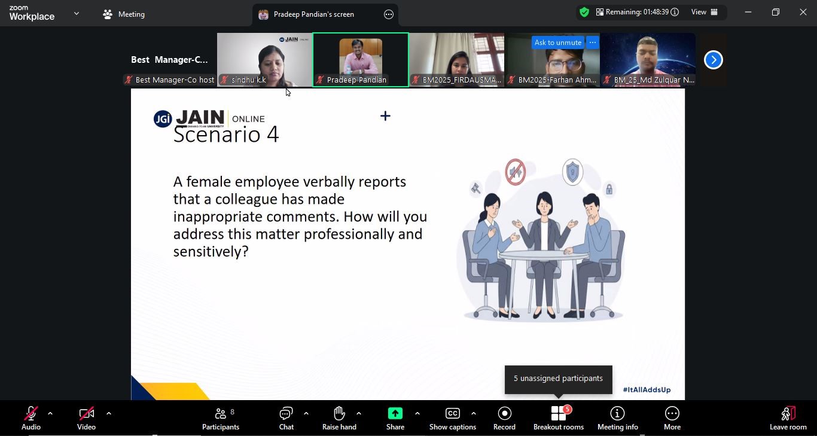Open the Participants panel

pyautogui.click(x=220, y=418)
